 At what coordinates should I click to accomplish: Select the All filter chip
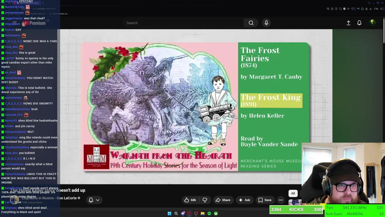(293, 193)
